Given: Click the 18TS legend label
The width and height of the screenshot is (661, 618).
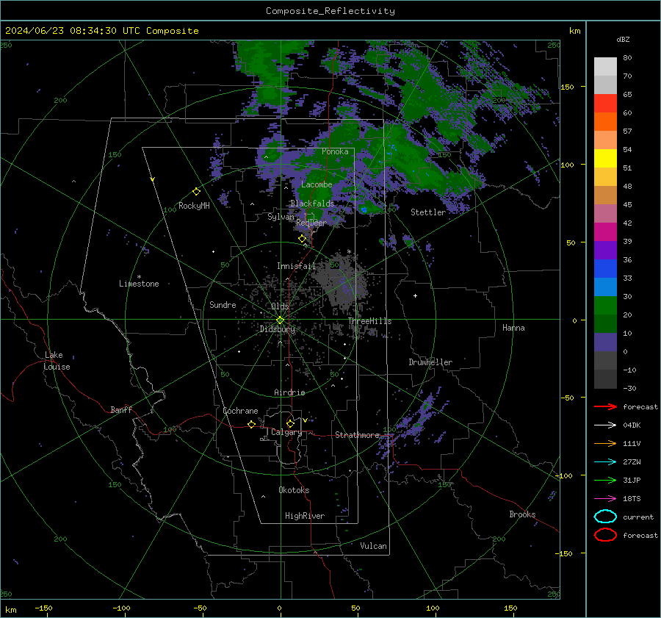Looking at the screenshot, I should pos(632,499).
